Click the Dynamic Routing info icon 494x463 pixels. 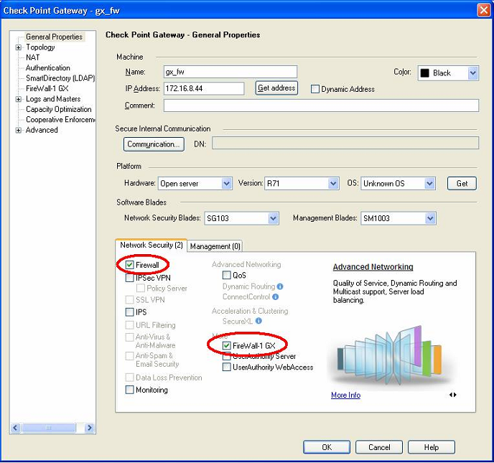pyautogui.click(x=280, y=286)
